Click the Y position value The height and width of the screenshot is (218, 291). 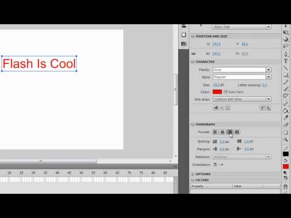click(x=245, y=44)
